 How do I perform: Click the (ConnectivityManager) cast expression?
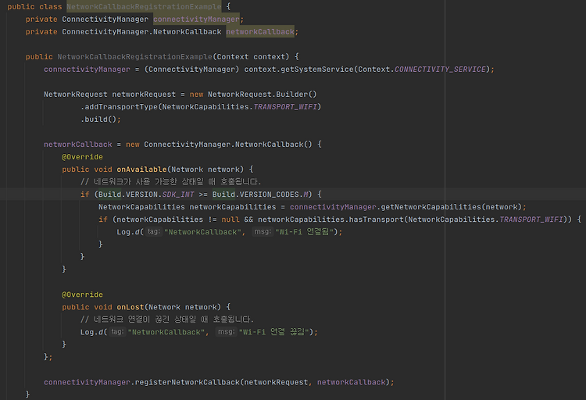pyautogui.click(x=191, y=70)
